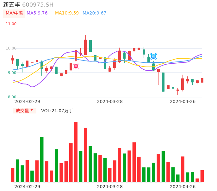Viewport: 217px width, 191px height.
Task: Click the 2024-02-29 date on price axis
Action: click(27, 101)
